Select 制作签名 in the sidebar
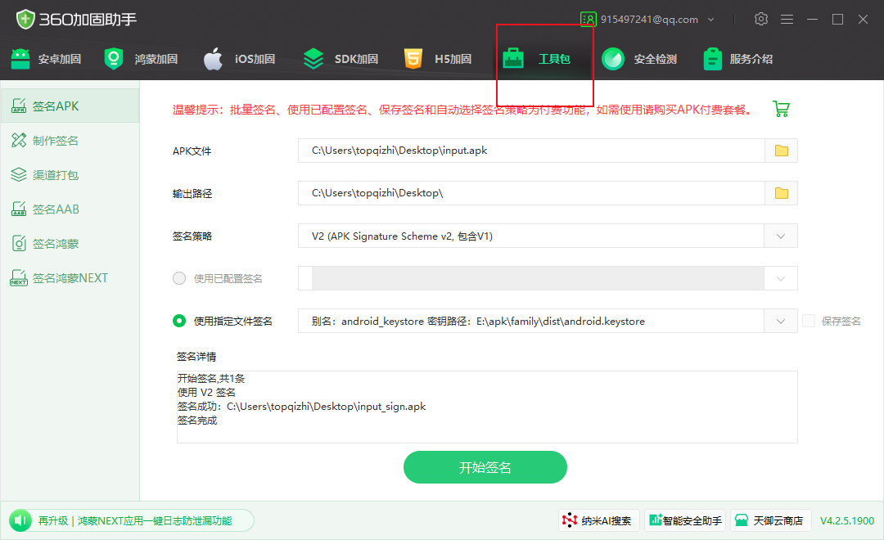 click(x=70, y=141)
